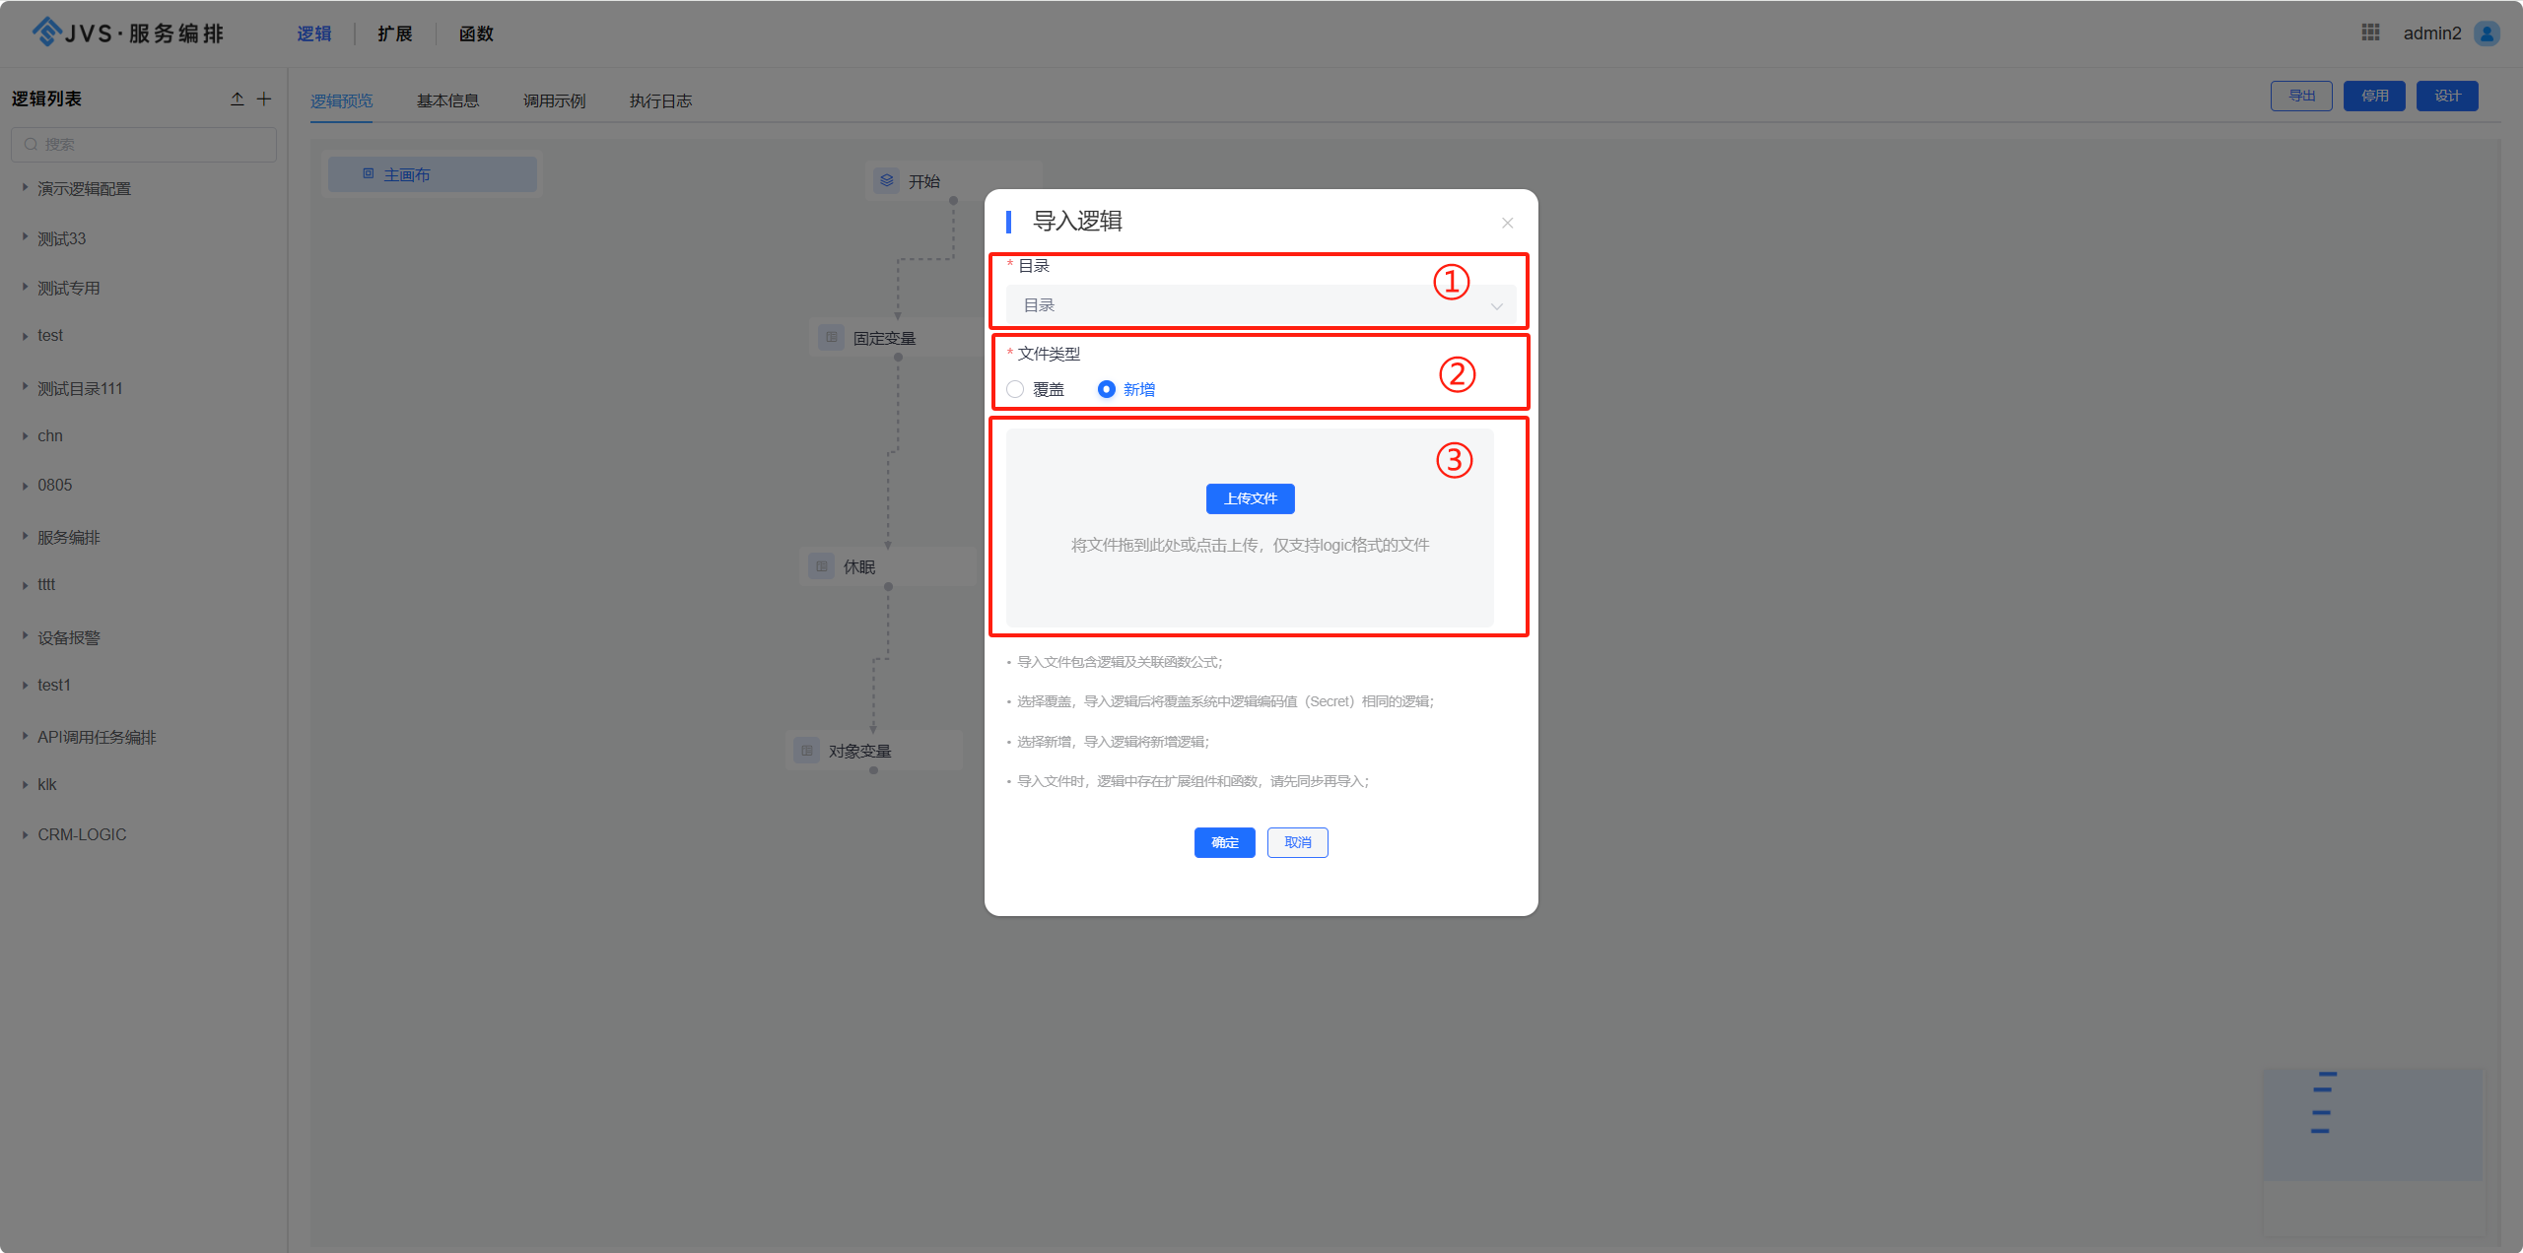Viewport: 2523px width, 1253px height.
Task: Open the 逻辑预览 tab
Action: tap(342, 100)
